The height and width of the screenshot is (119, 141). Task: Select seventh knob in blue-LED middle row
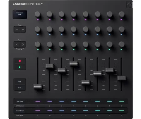(x=110, y=29)
